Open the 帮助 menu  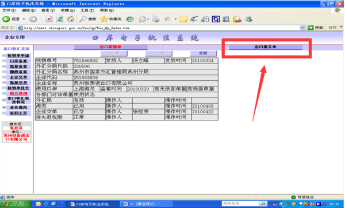tap(107, 10)
